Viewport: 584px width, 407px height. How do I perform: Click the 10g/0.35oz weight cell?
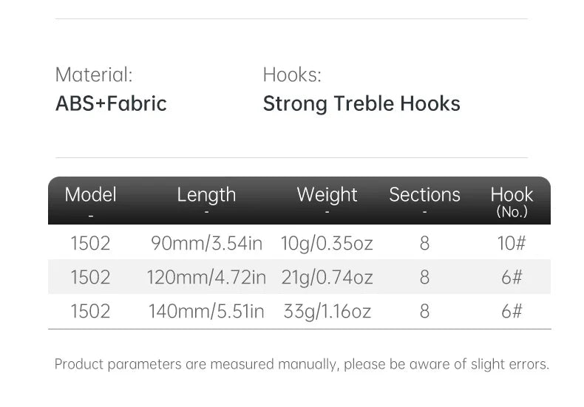pos(327,243)
